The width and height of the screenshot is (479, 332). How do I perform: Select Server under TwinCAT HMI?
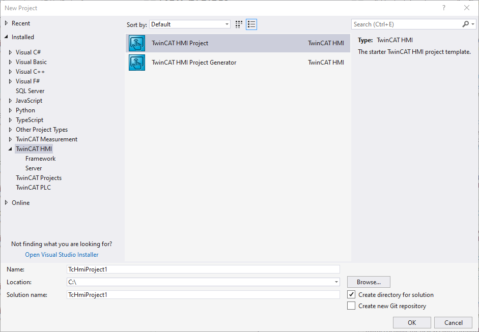click(34, 168)
